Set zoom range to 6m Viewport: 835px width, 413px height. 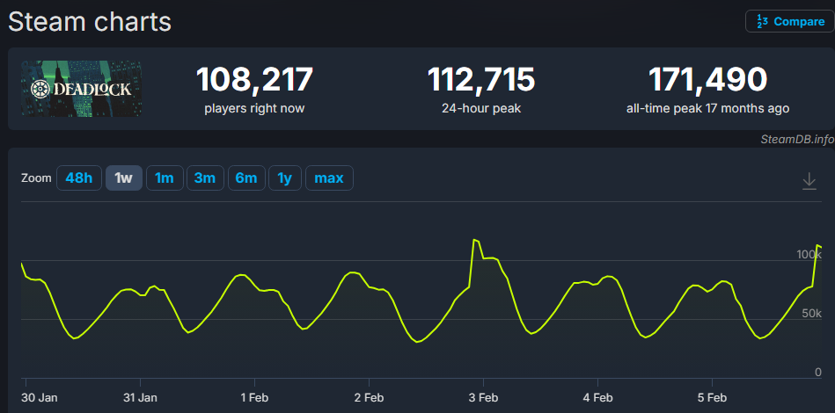click(246, 178)
